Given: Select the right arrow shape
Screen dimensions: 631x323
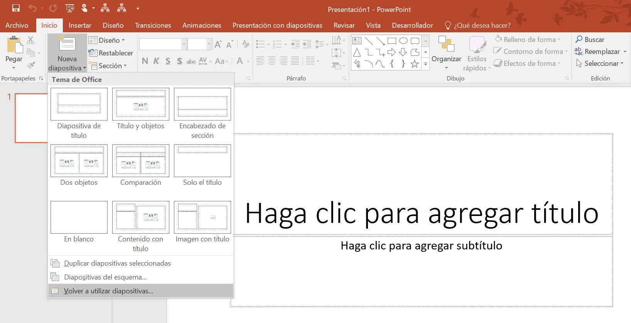Looking at the screenshot, I should tap(392, 52).
